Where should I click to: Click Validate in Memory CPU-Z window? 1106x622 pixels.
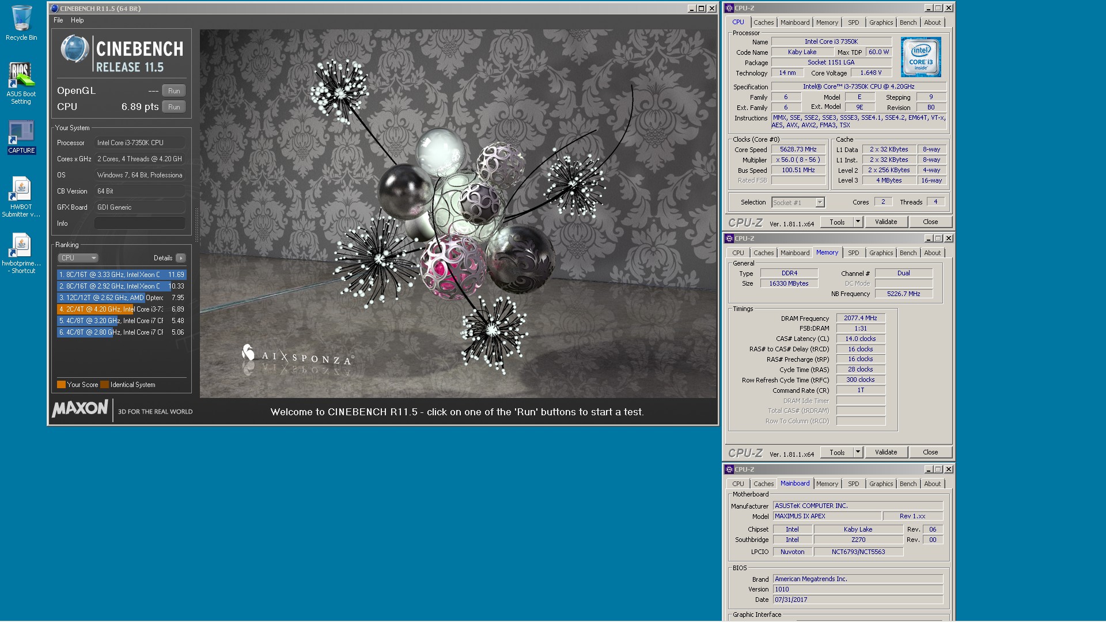coord(886,452)
